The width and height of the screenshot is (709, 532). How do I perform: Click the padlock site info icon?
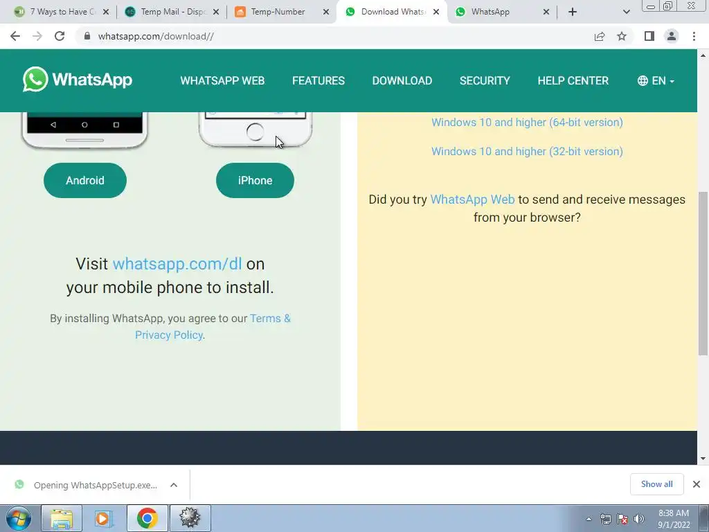pyautogui.click(x=87, y=36)
